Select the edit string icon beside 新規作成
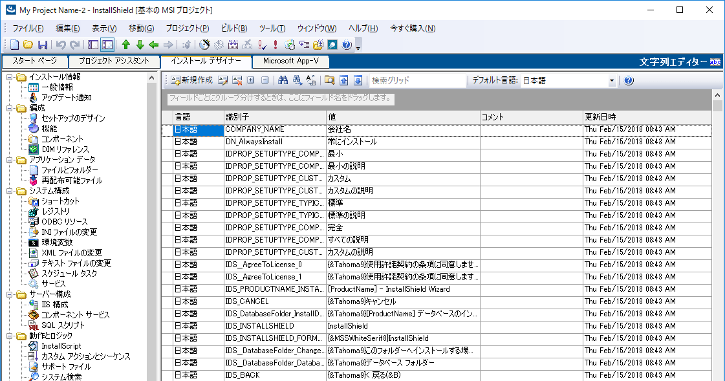The width and height of the screenshot is (725, 381). click(222, 80)
